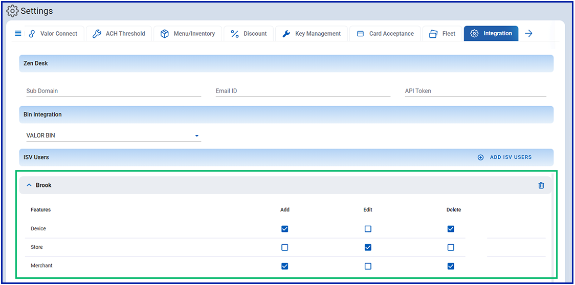Click the Device row label
575x285 pixels.
coord(38,229)
